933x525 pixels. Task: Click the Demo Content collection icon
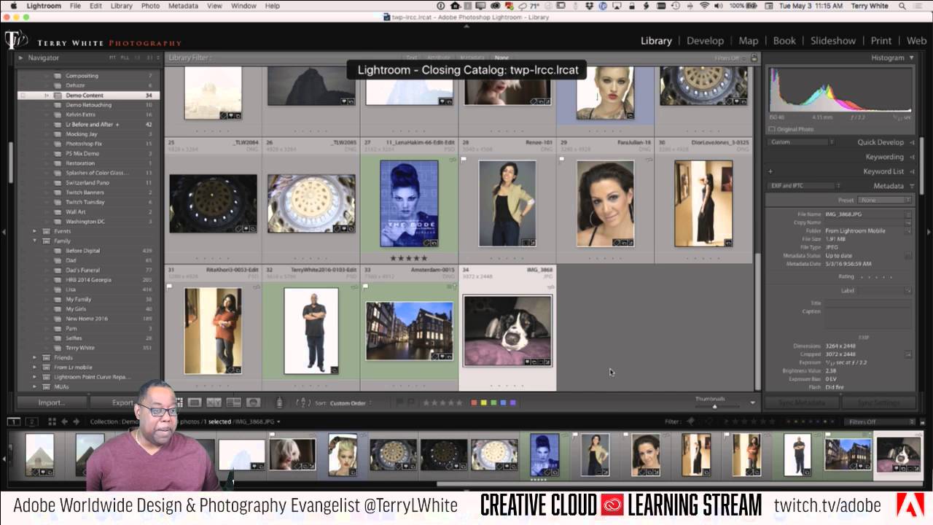(58, 96)
